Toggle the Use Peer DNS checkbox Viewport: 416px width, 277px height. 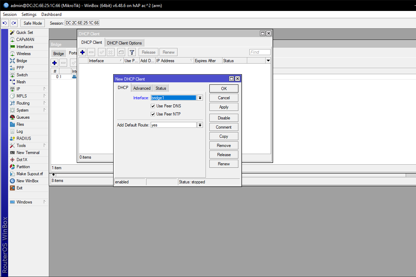pyautogui.click(x=153, y=106)
